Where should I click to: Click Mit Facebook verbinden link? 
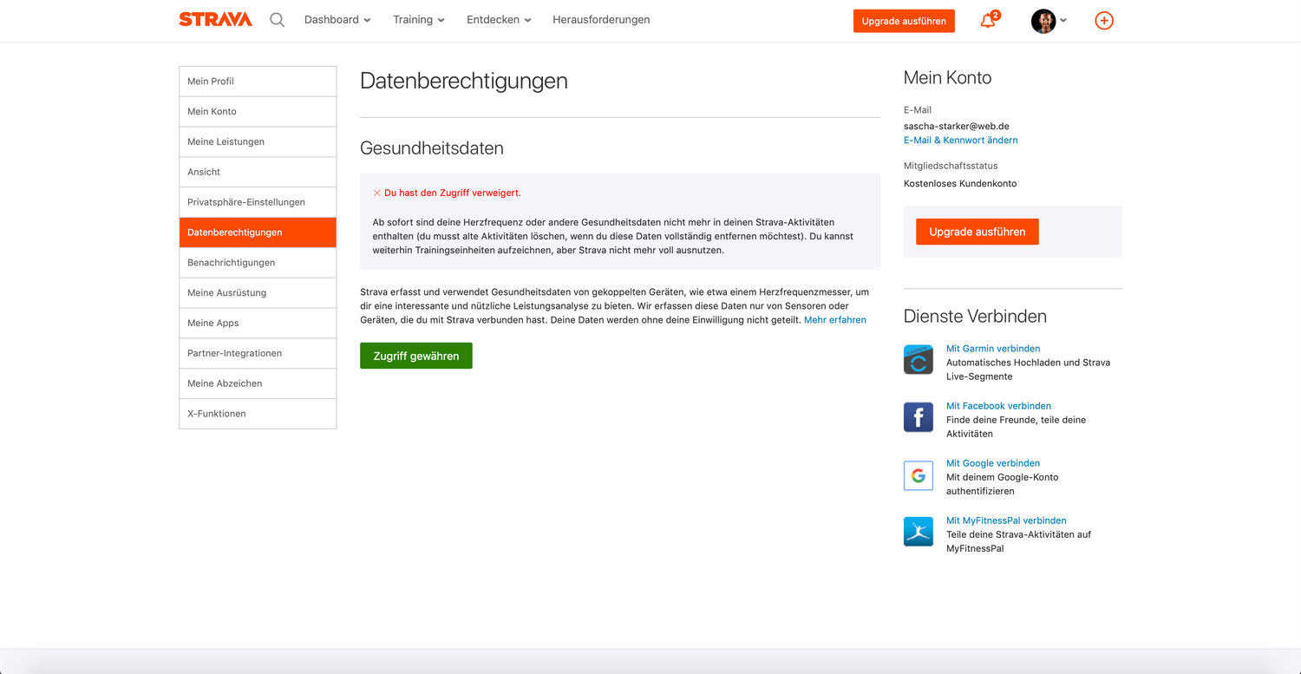[998, 406]
